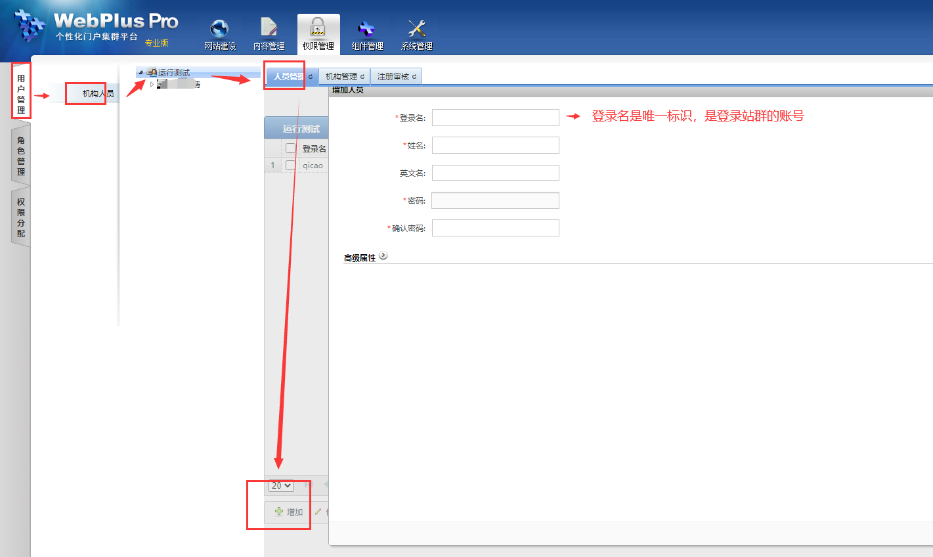The height and width of the screenshot is (557, 933).
Task: Click the 增加 add button
Action: pyautogui.click(x=289, y=512)
